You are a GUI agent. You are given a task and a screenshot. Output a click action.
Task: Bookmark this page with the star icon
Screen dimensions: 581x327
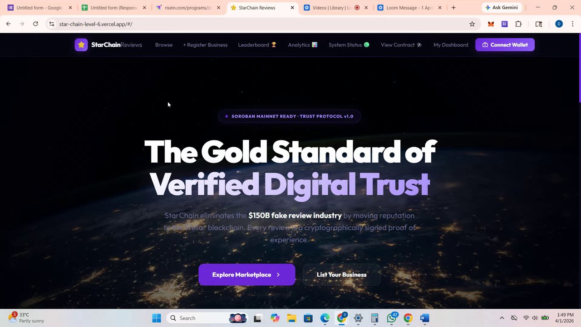pyautogui.click(x=472, y=24)
